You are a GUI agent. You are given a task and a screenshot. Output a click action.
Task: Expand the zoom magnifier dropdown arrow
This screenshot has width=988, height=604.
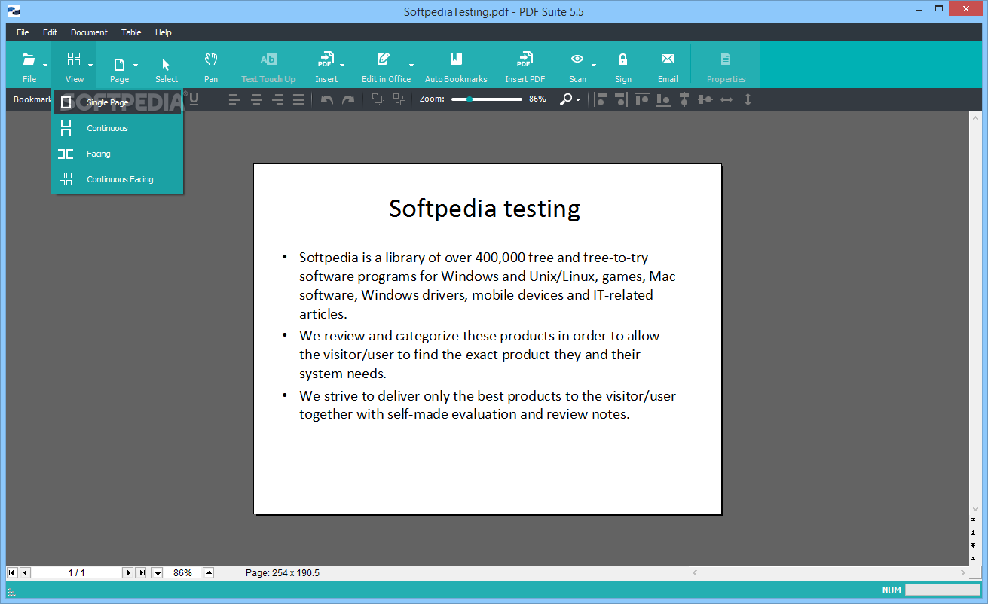coord(578,100)
